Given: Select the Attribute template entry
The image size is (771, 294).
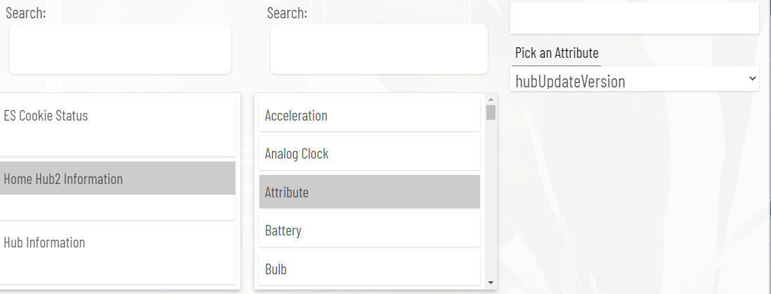Looking at the screenshot, I should pos(369,192).
